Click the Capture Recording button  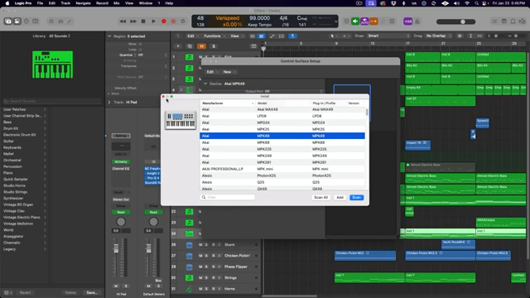(173, 22)
